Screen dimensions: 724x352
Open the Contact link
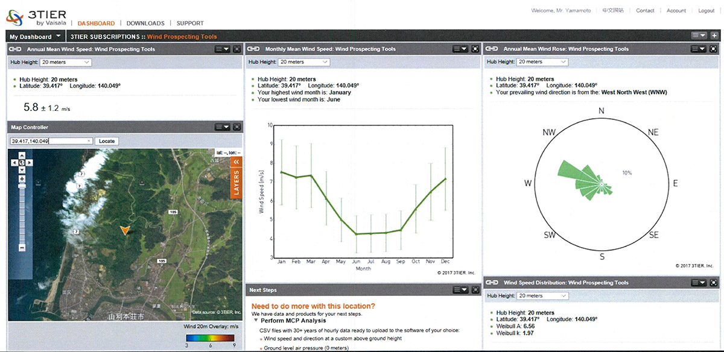(645, 10)
